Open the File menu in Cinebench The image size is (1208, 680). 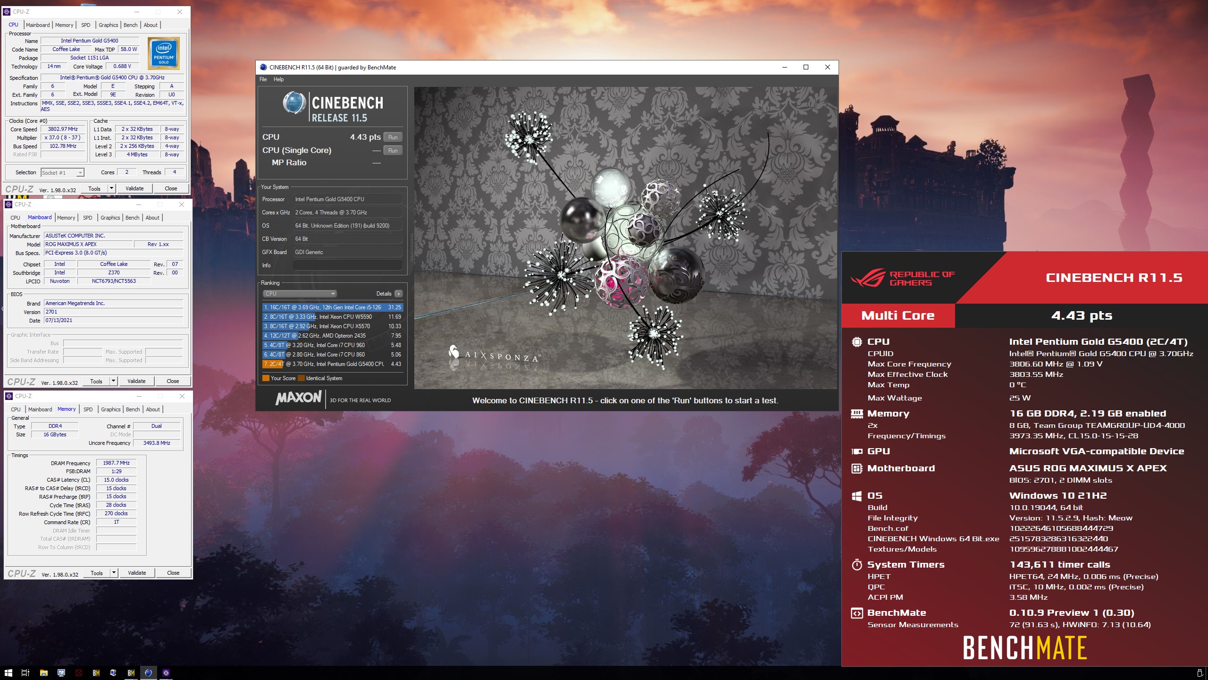263,79
